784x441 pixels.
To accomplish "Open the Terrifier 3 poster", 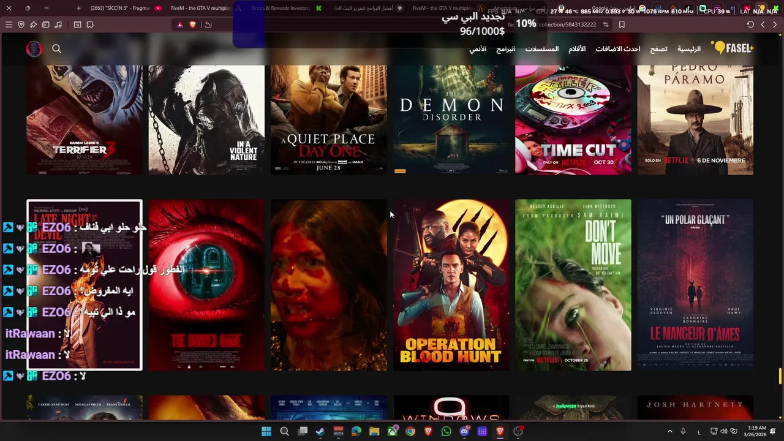I will pyautogui.click(x=85, y=120).
